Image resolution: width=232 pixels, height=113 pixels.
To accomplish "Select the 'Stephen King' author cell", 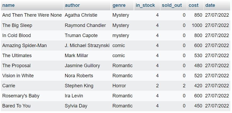I will tap(79, 86).
